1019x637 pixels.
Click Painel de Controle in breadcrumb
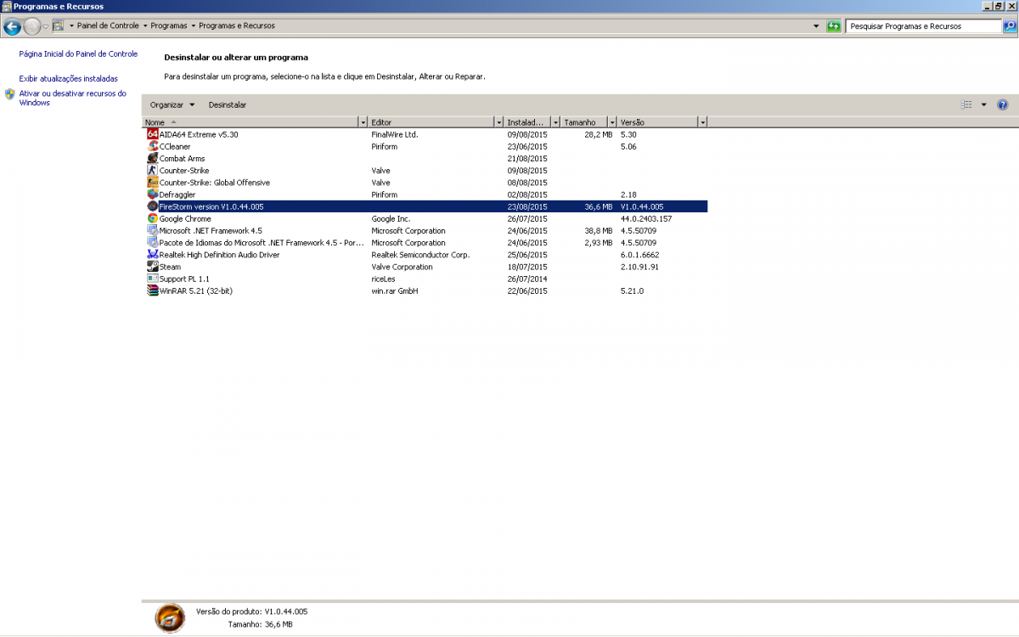point(108,25)
